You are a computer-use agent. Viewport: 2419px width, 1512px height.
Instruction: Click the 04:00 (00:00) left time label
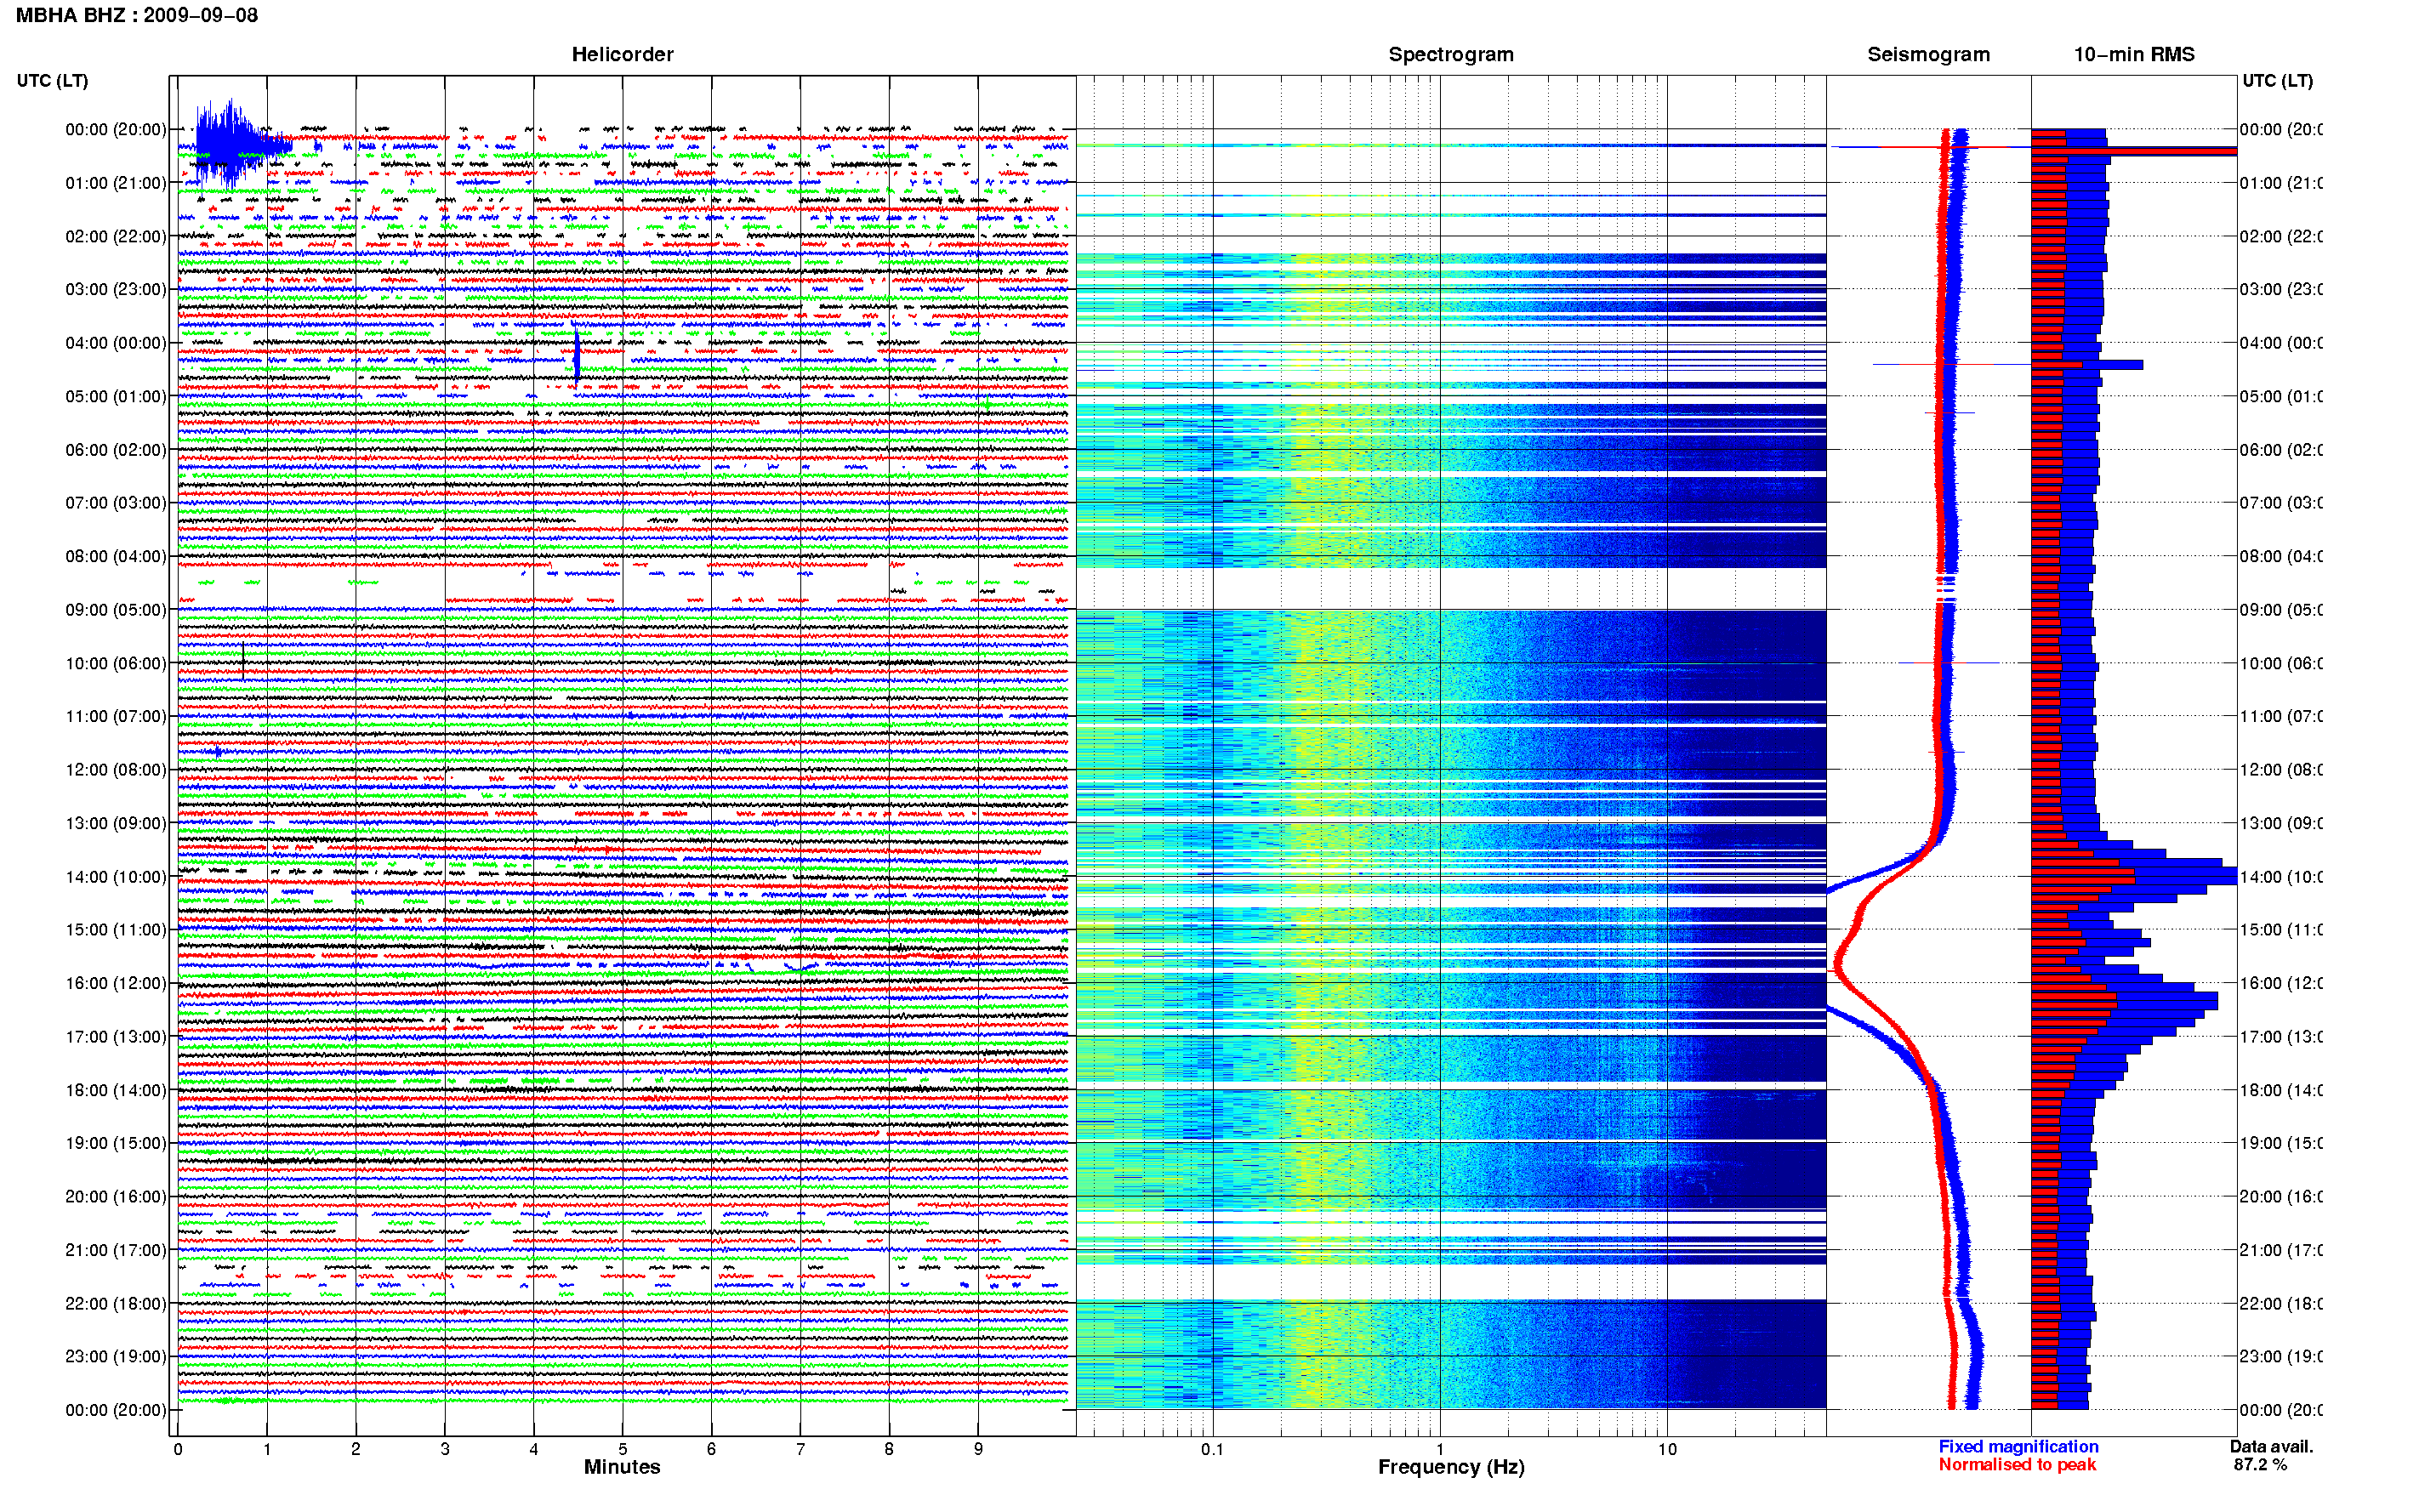click(x=116, y=343)
